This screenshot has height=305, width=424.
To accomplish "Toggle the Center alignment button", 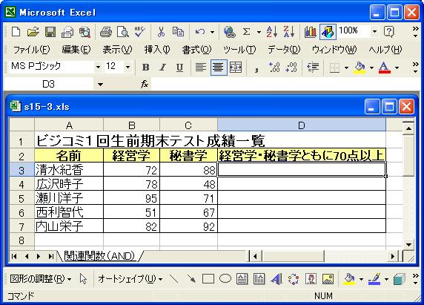I will [218, 68].
